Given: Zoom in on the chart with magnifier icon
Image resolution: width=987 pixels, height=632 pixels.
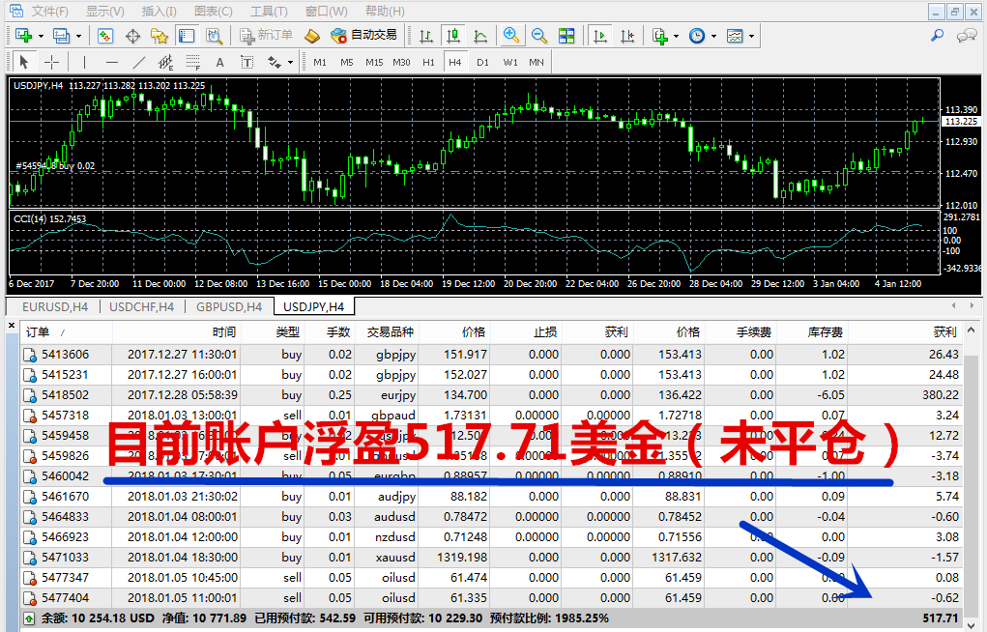Looking at the screenshot, I should point(510,36).
